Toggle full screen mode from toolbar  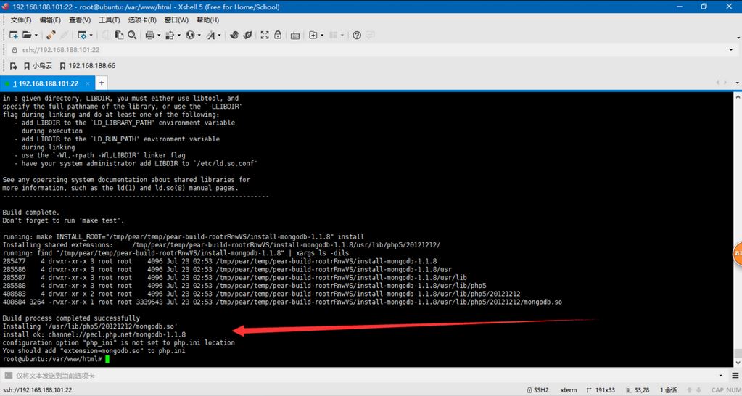click(264, 35)
